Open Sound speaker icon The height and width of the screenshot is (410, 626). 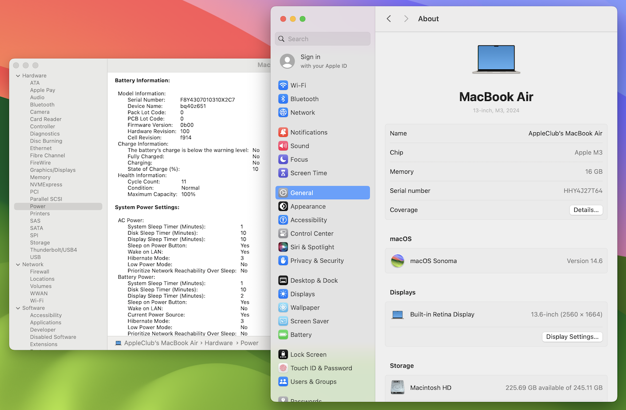click(283, 146)
